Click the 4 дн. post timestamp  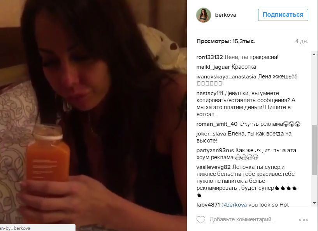tap(302, 41)
